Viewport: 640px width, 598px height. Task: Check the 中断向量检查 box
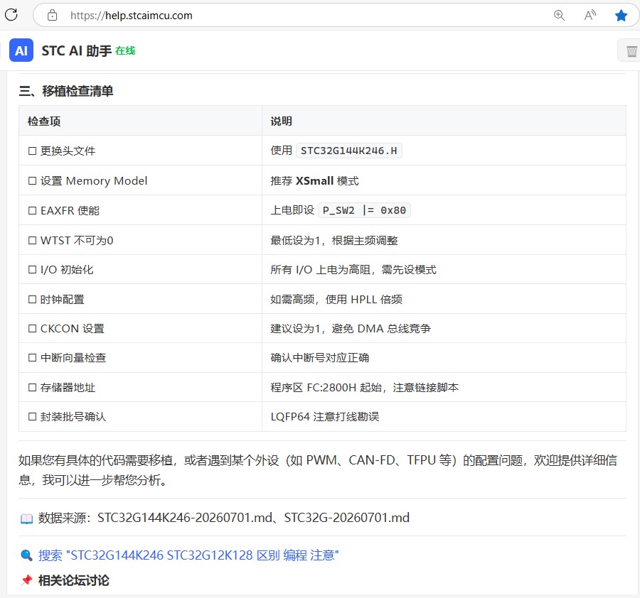click(32, 357)
